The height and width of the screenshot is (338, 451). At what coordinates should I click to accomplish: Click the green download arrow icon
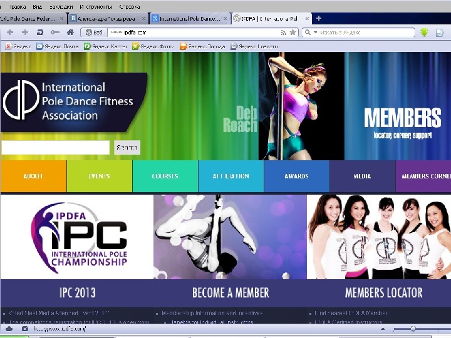point(424,33)
